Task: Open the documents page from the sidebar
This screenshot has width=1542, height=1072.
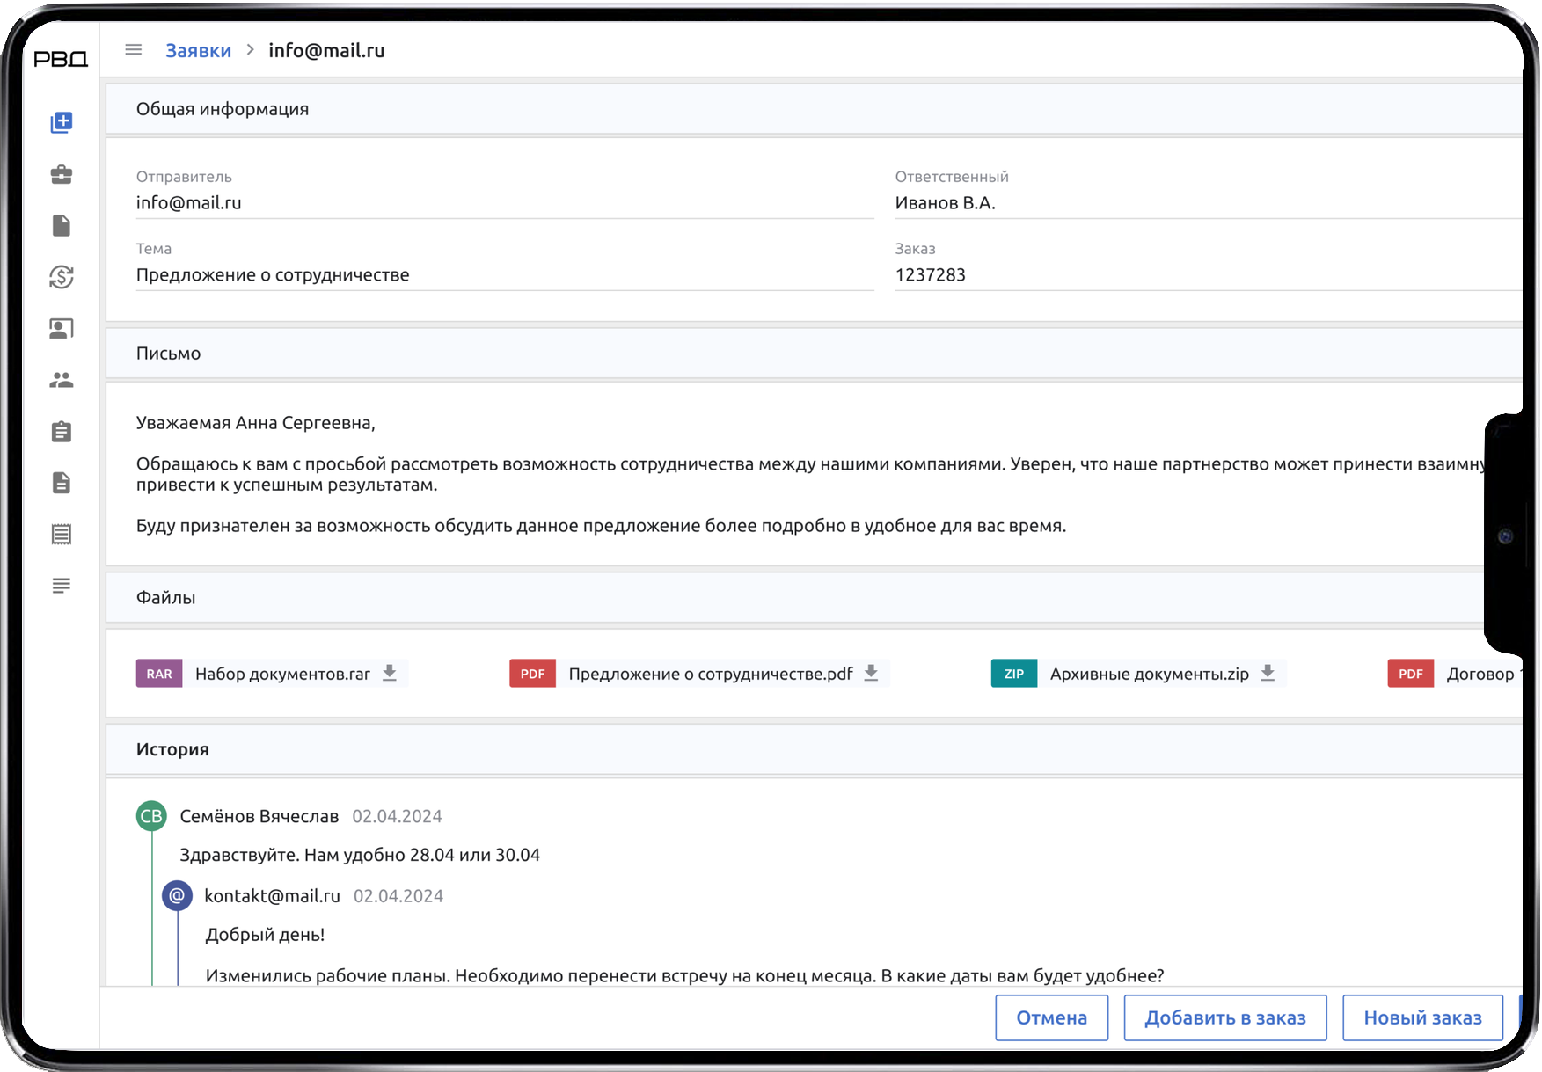Action: pos(61,226)
